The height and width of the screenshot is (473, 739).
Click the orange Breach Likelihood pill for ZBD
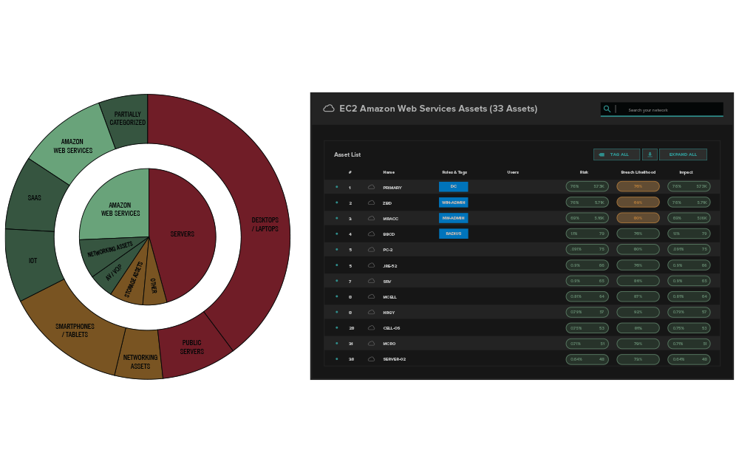(638, 203)
